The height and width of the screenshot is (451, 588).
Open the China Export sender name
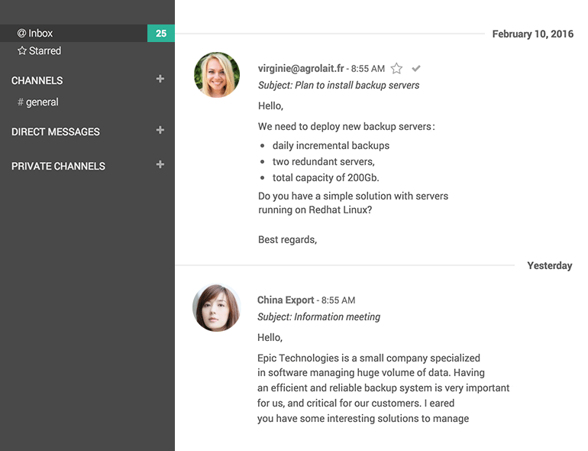pyautogui.click(x=285, y=300)
